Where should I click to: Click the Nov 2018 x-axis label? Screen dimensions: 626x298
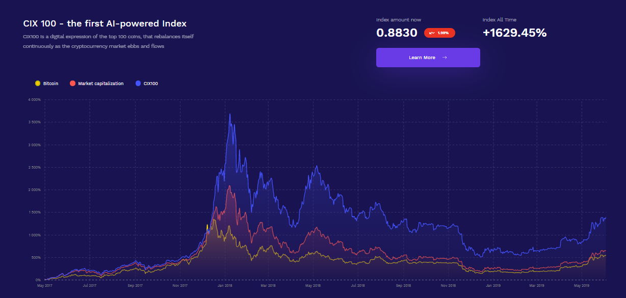(448, 286)
